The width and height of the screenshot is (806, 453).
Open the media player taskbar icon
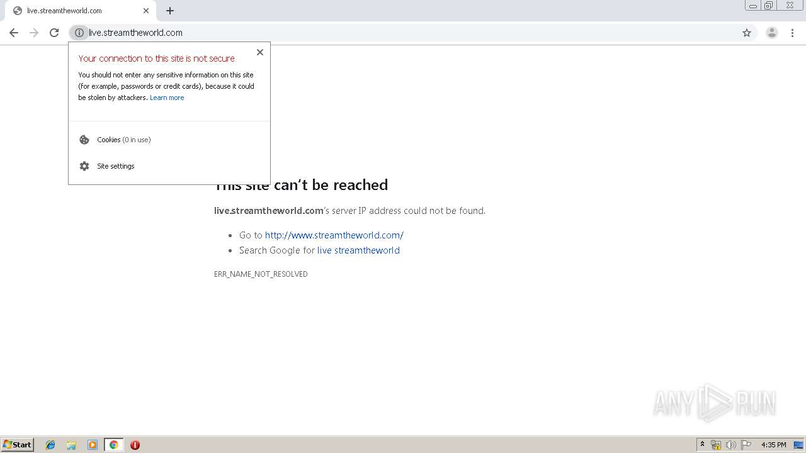[93, 445]
